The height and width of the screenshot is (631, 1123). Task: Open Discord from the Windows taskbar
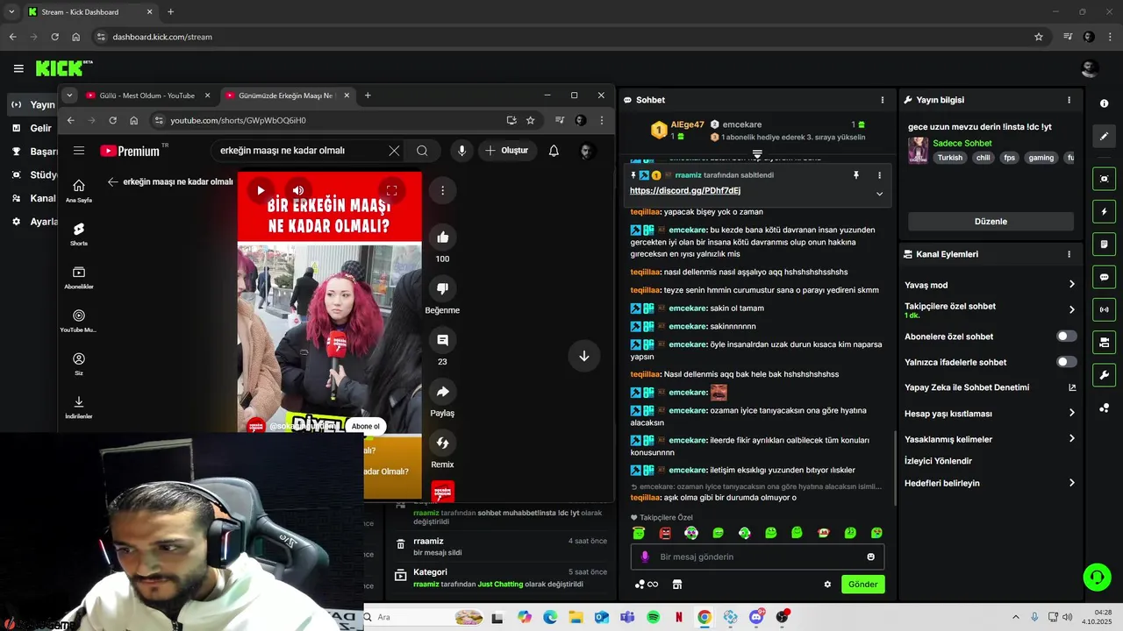756,617
